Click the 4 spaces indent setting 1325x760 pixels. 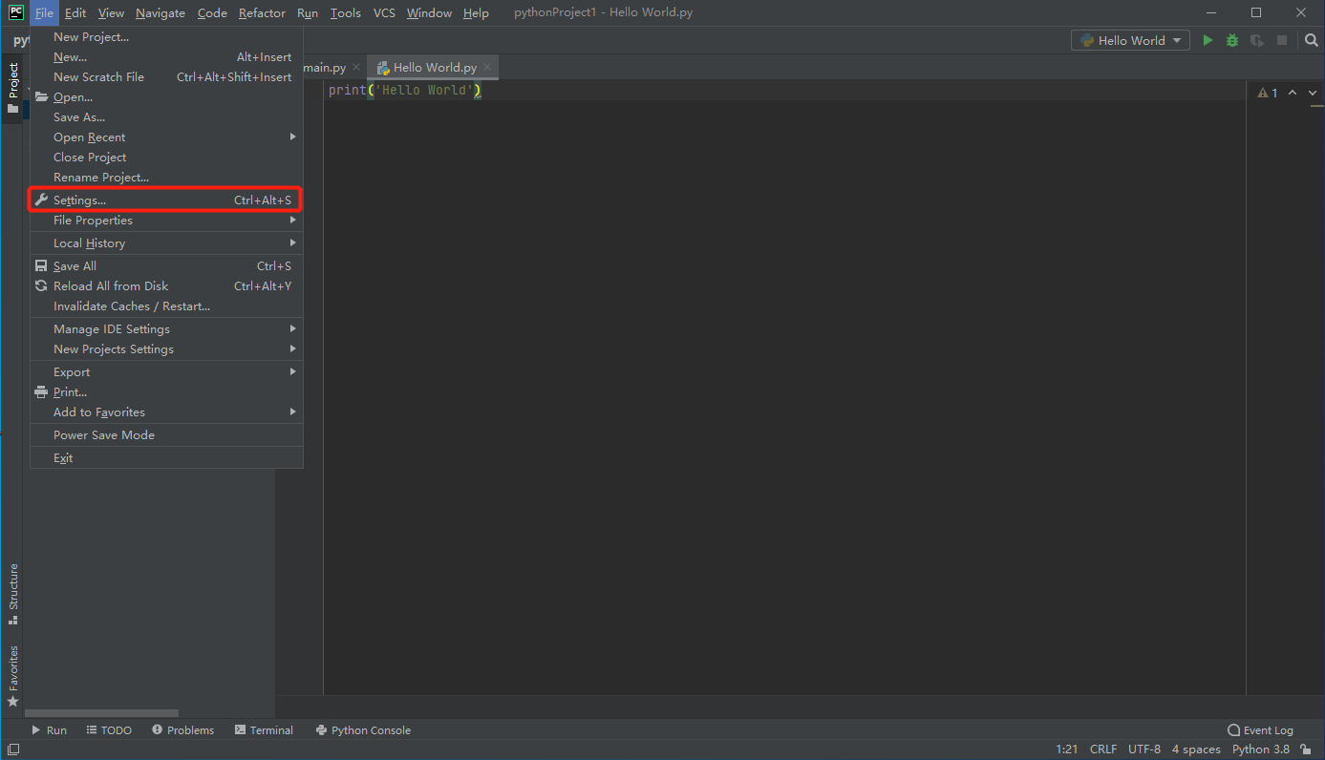[1196, 749]
